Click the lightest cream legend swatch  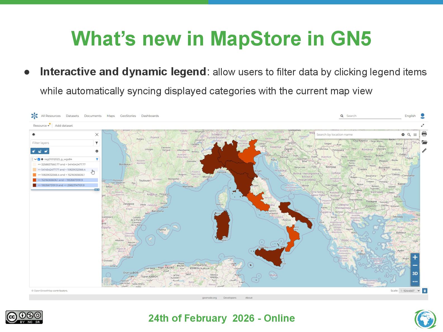pos(34,165)
